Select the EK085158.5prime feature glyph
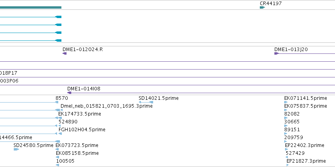The height and width of the screenshot is (167, 335). [x=57, y=157]
